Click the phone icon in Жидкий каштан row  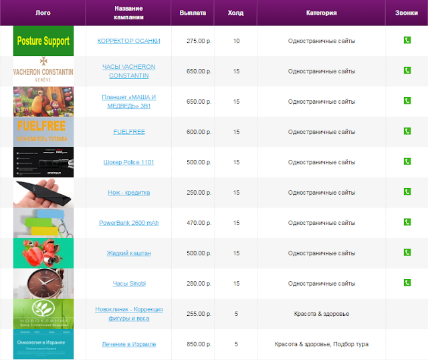pyautogui.click(x=407, y=252)
